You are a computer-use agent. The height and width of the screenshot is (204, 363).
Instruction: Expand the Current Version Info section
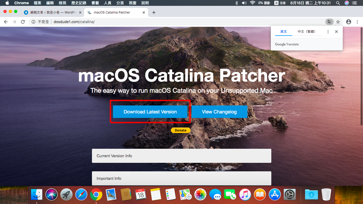181,156
